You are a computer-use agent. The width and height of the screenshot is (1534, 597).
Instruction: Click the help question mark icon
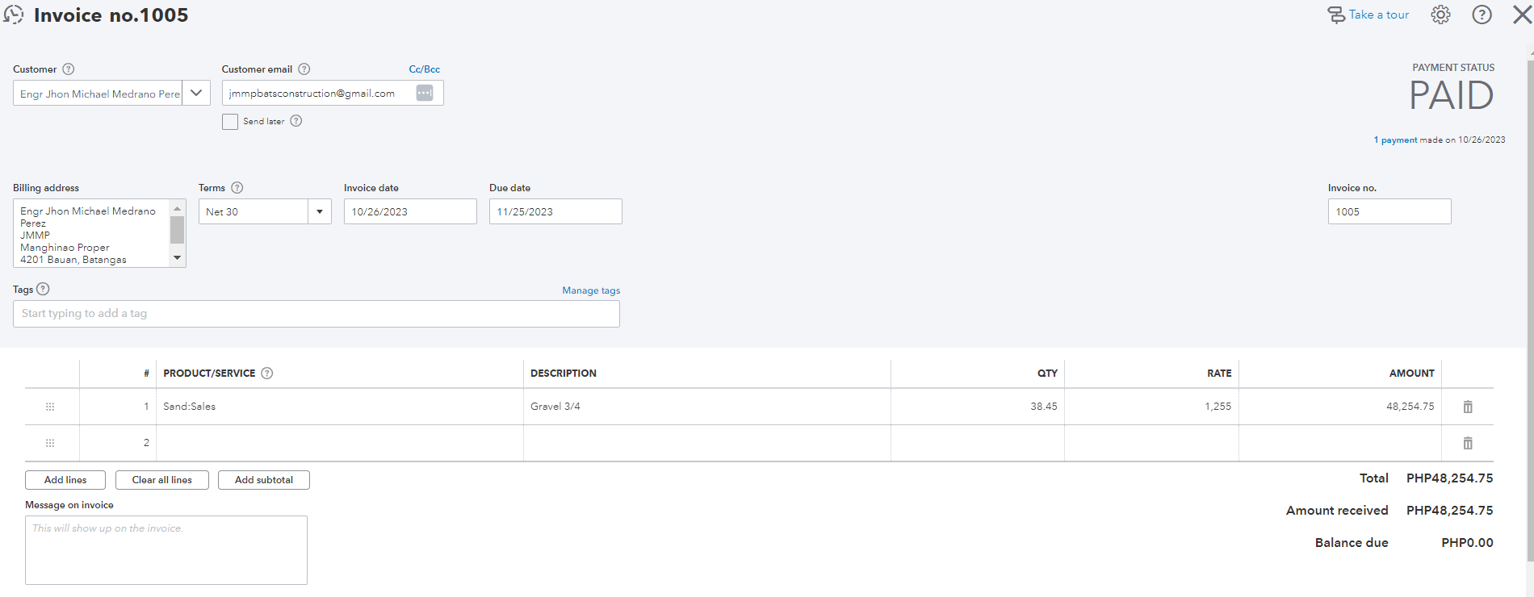tap(1482, 15)
